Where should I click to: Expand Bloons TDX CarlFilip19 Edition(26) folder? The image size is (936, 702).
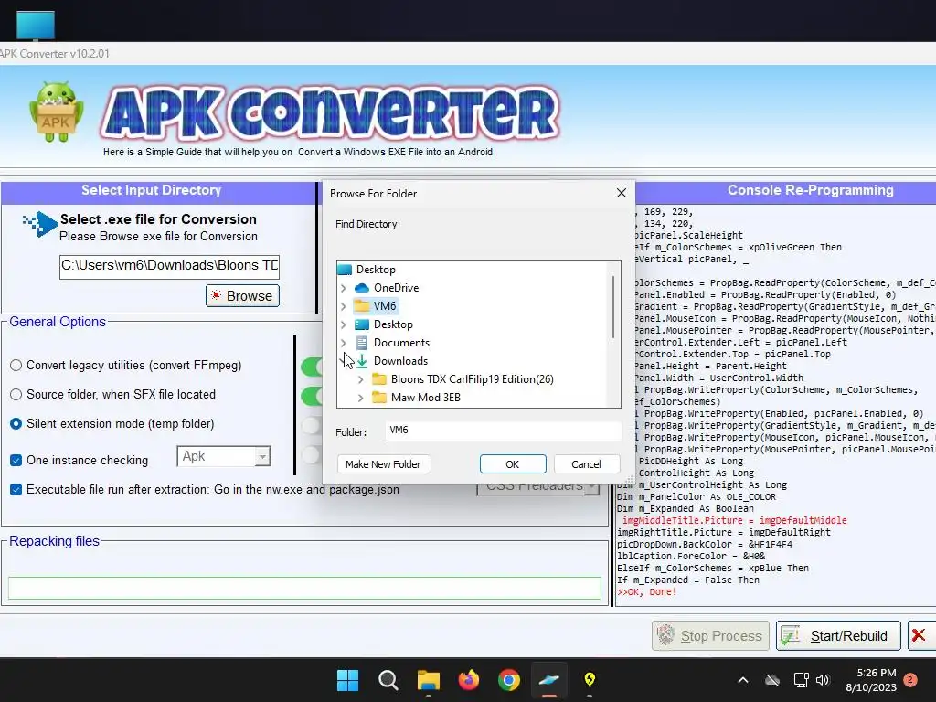click(x=360, y=379)
